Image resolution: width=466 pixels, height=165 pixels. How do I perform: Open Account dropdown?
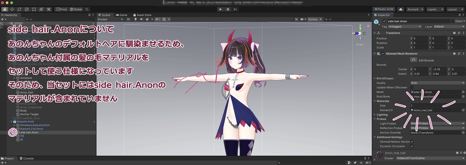pyautogui.click(x=415, y=9)
